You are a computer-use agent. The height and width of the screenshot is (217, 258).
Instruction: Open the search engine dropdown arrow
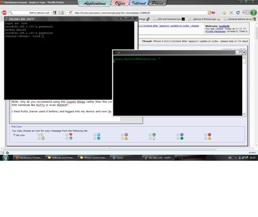pos(51,13)
